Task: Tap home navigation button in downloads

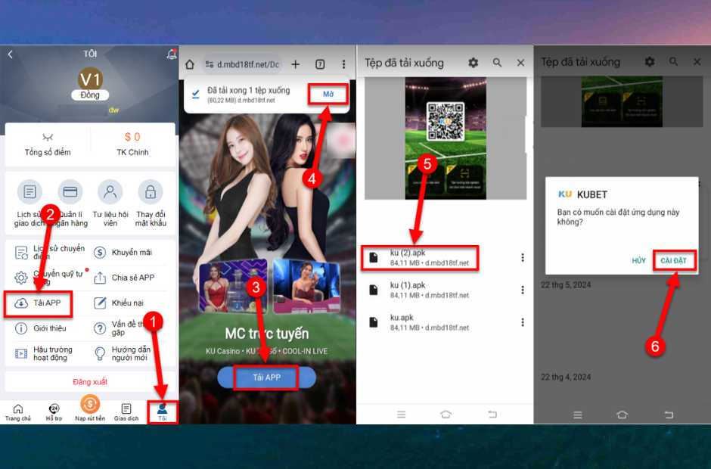Action: coord(446,415)
